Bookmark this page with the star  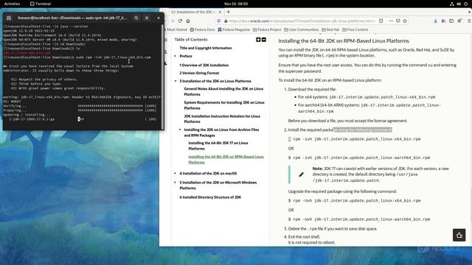(405, 21)
